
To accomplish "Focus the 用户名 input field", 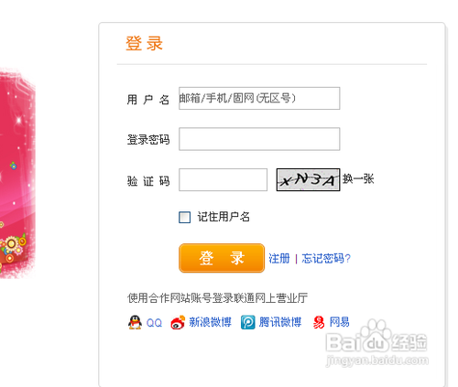I will point(259,98).
